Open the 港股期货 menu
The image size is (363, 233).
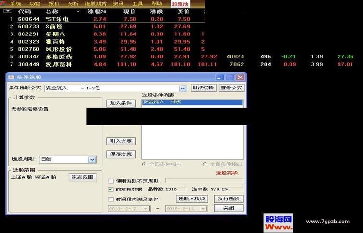click(x=96, y=3)
